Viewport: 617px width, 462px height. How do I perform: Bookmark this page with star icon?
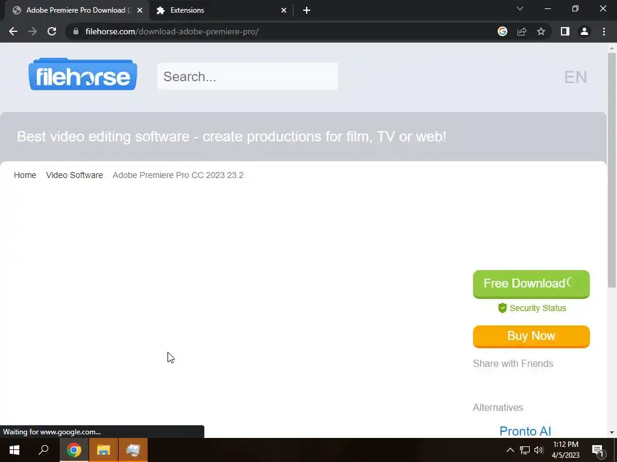click(541, 31)
